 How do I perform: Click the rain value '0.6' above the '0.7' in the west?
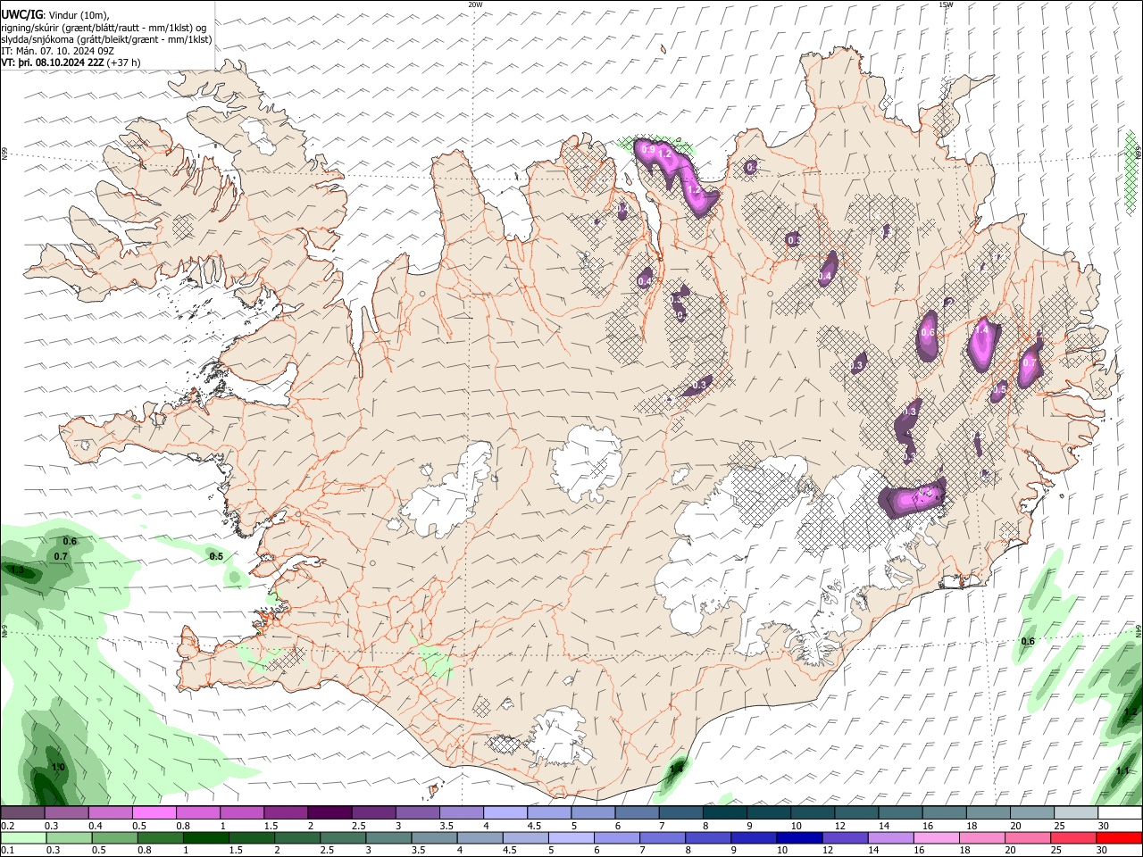[71, 541]
